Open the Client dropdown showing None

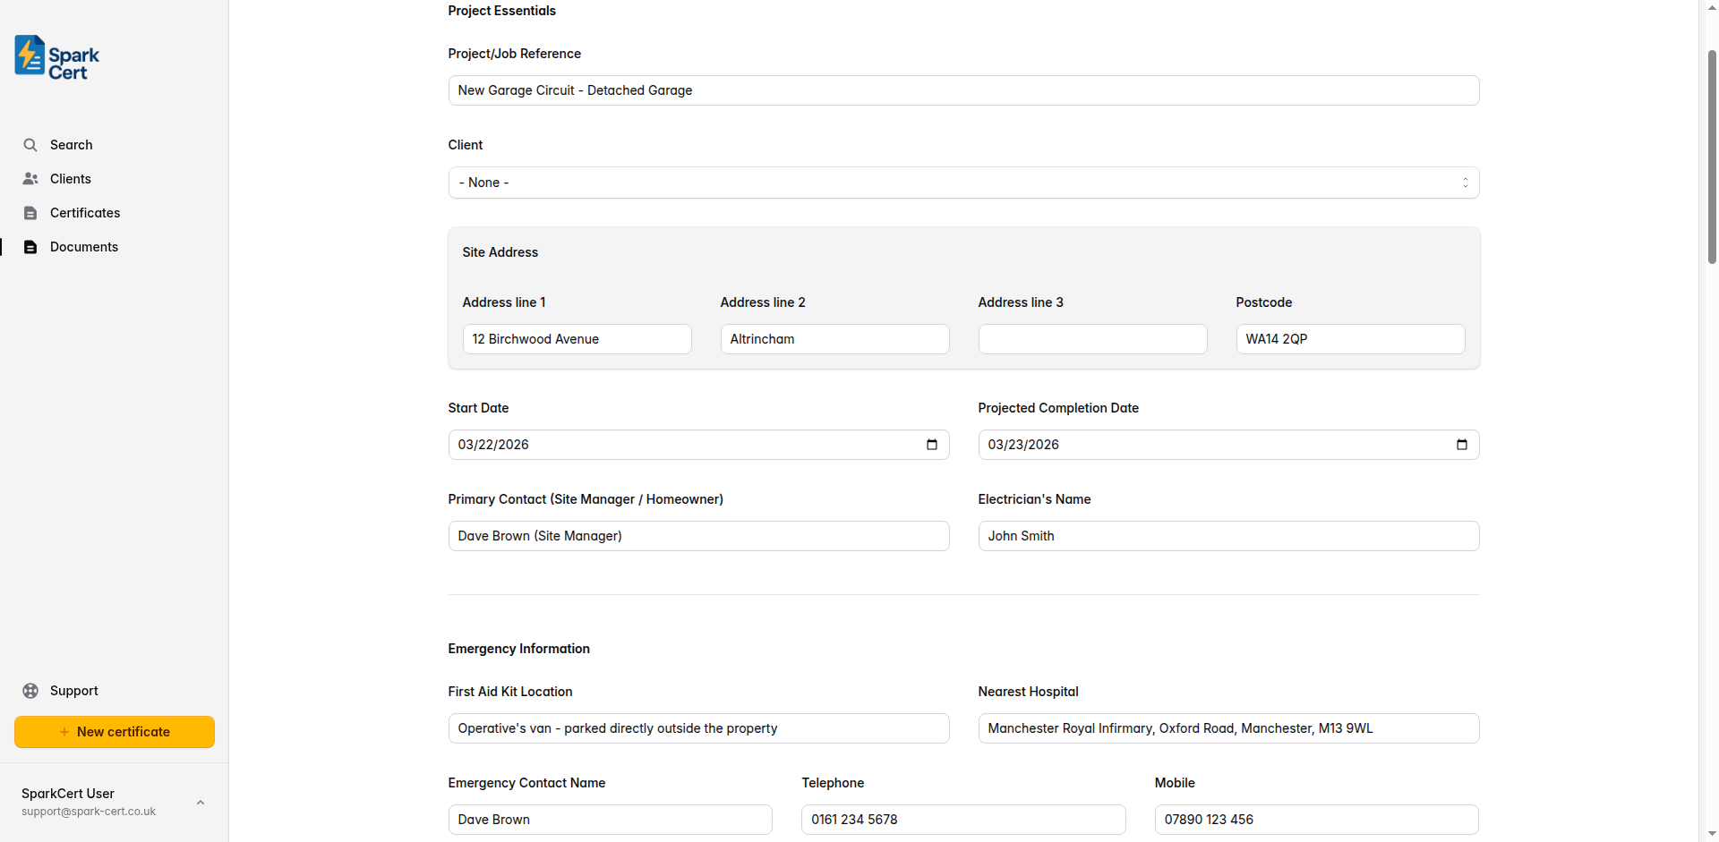(x=962, y=183)
